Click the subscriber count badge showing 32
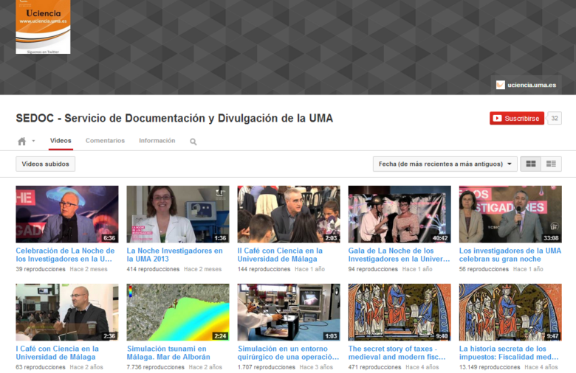 [555, 118]
